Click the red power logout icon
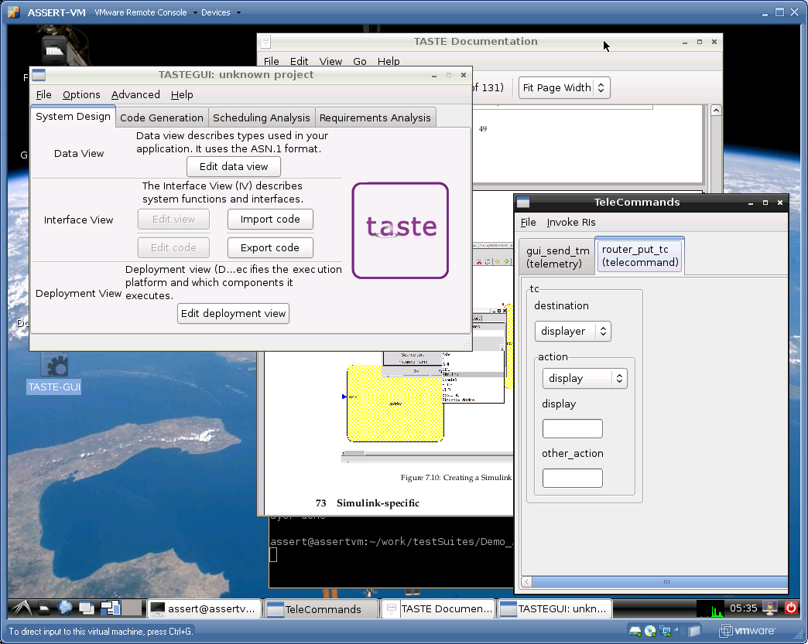 [x=790, y=608]
